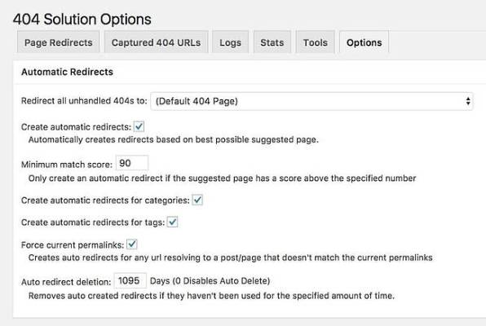
Task: Open the Logs tab
Action: coord(230,42)
